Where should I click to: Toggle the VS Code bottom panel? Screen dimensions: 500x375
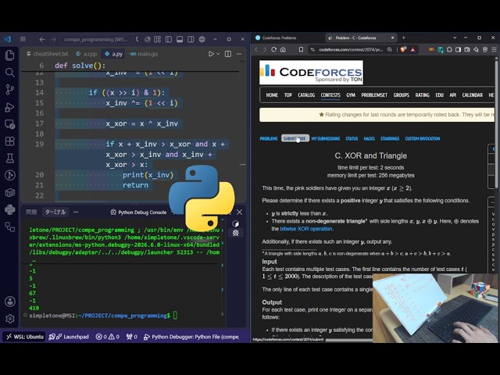[180, 39]
